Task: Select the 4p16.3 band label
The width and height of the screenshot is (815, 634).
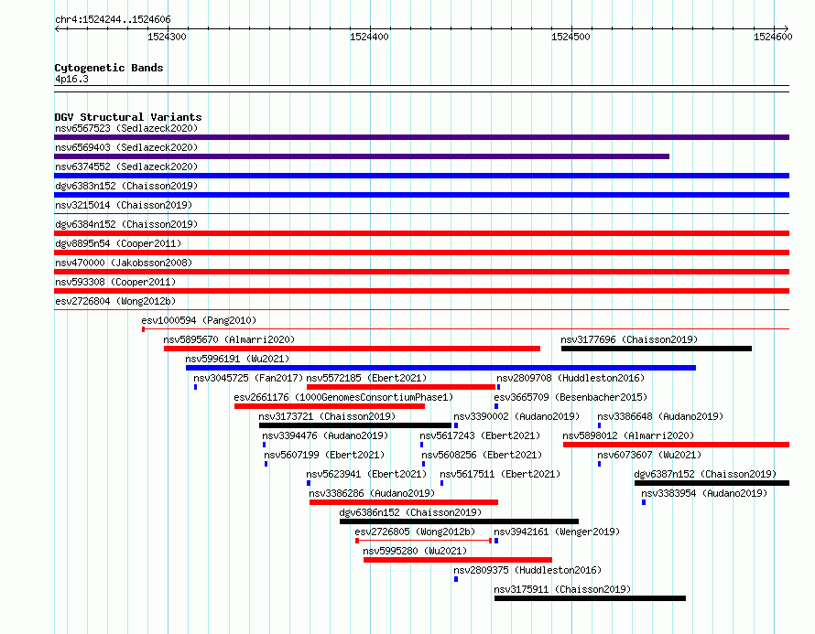Action: click(71, 79)
